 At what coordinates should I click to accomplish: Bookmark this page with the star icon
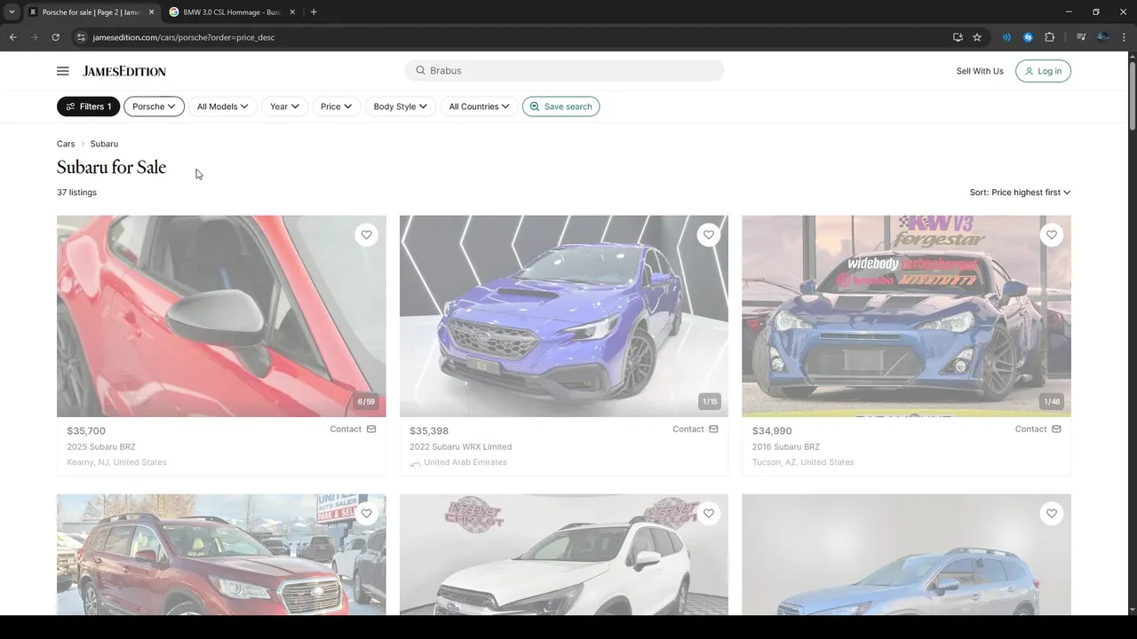tap(977, 37)
